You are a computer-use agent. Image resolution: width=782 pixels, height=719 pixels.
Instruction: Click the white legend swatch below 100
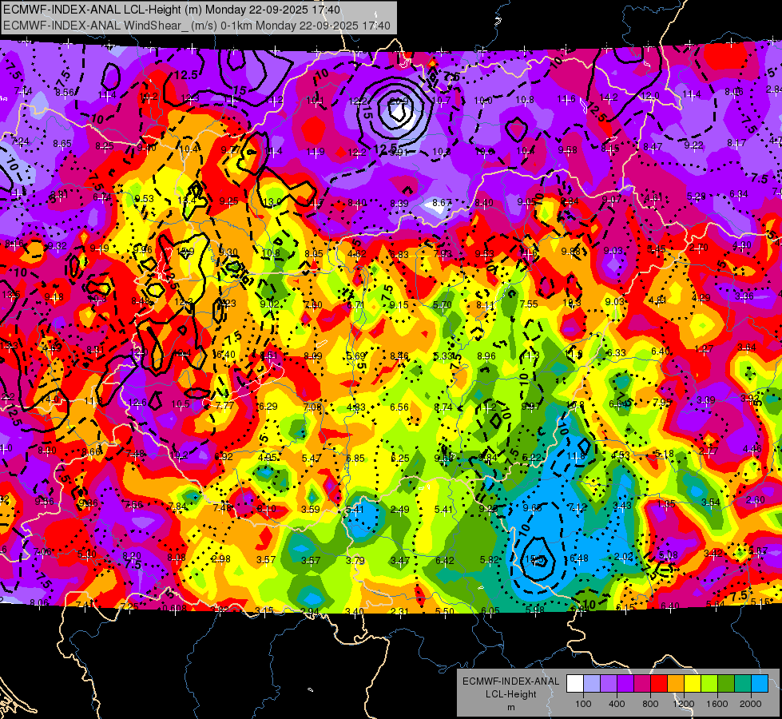point(574,684)
